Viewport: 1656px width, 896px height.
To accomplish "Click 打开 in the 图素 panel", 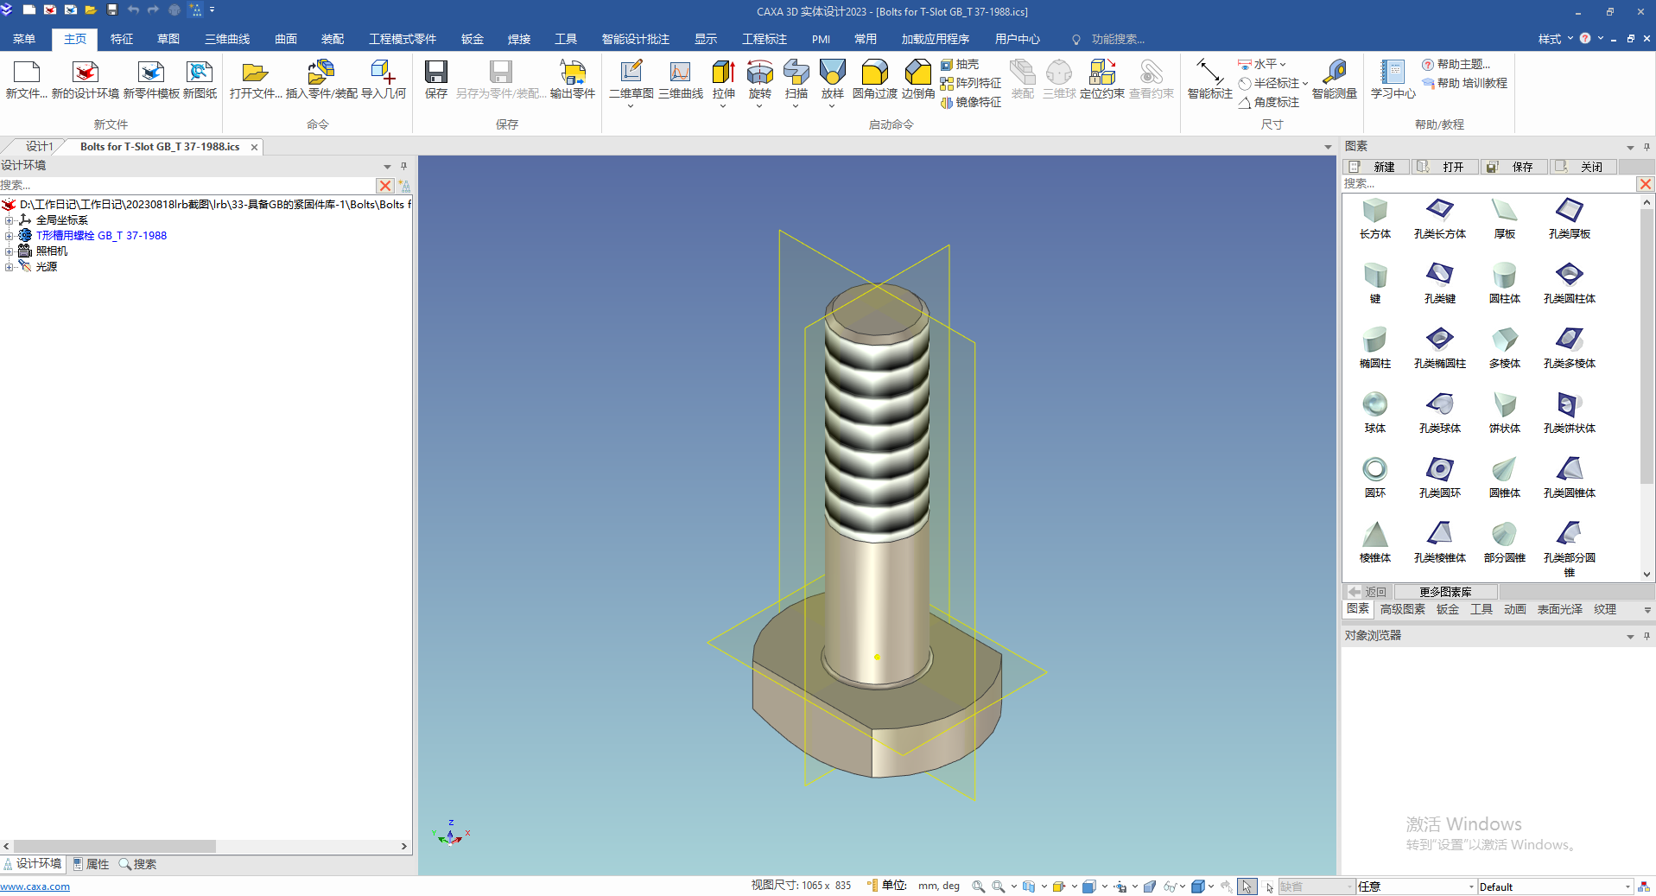I will (1446, 167).
